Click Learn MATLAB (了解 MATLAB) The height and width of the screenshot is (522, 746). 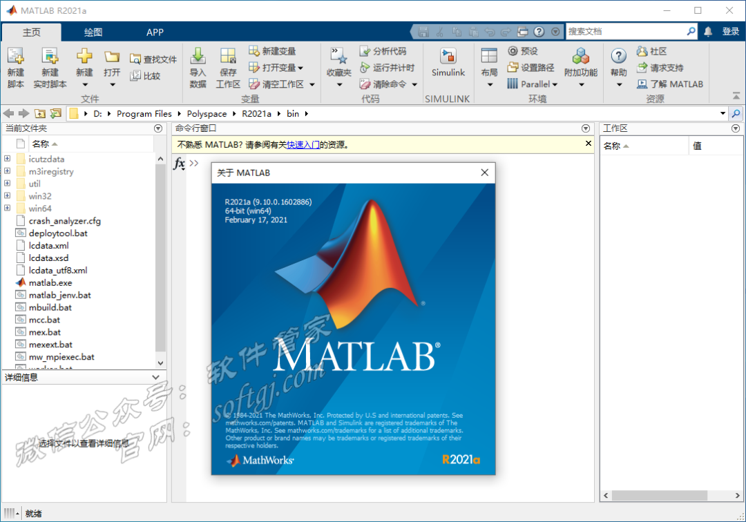[670, 84]
